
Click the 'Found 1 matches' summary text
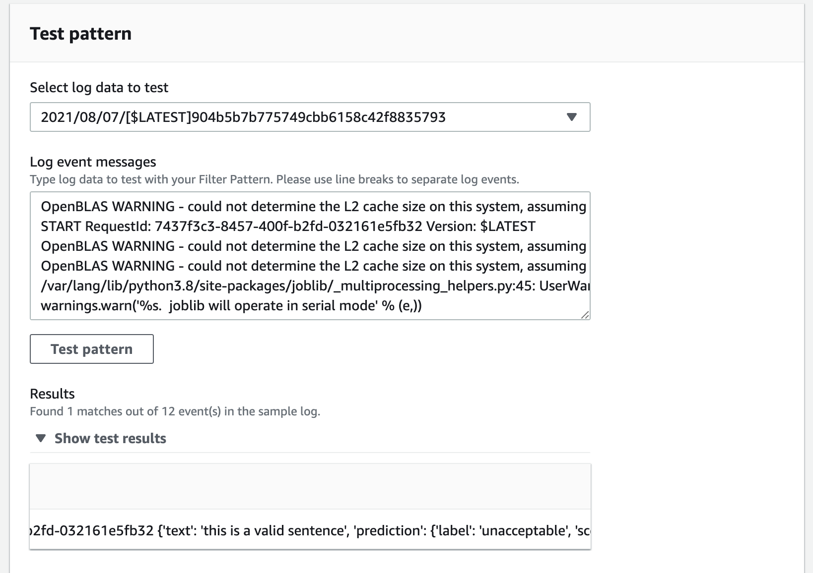coord(175,411)
